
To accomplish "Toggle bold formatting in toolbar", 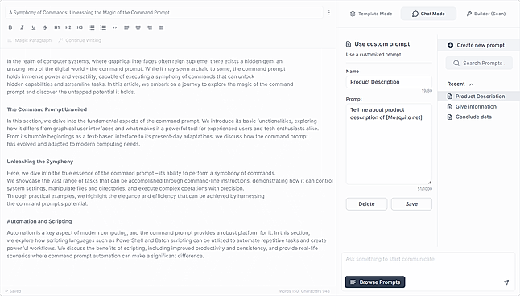I will click(10, 27).
